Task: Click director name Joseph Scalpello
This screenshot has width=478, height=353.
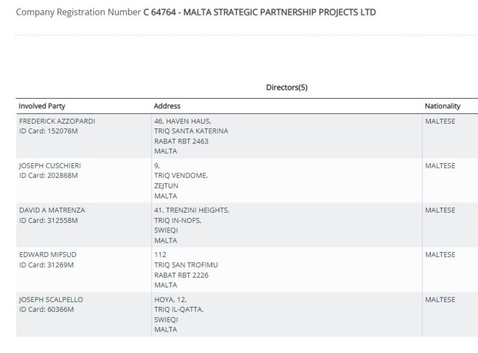Action: [51, 299]
